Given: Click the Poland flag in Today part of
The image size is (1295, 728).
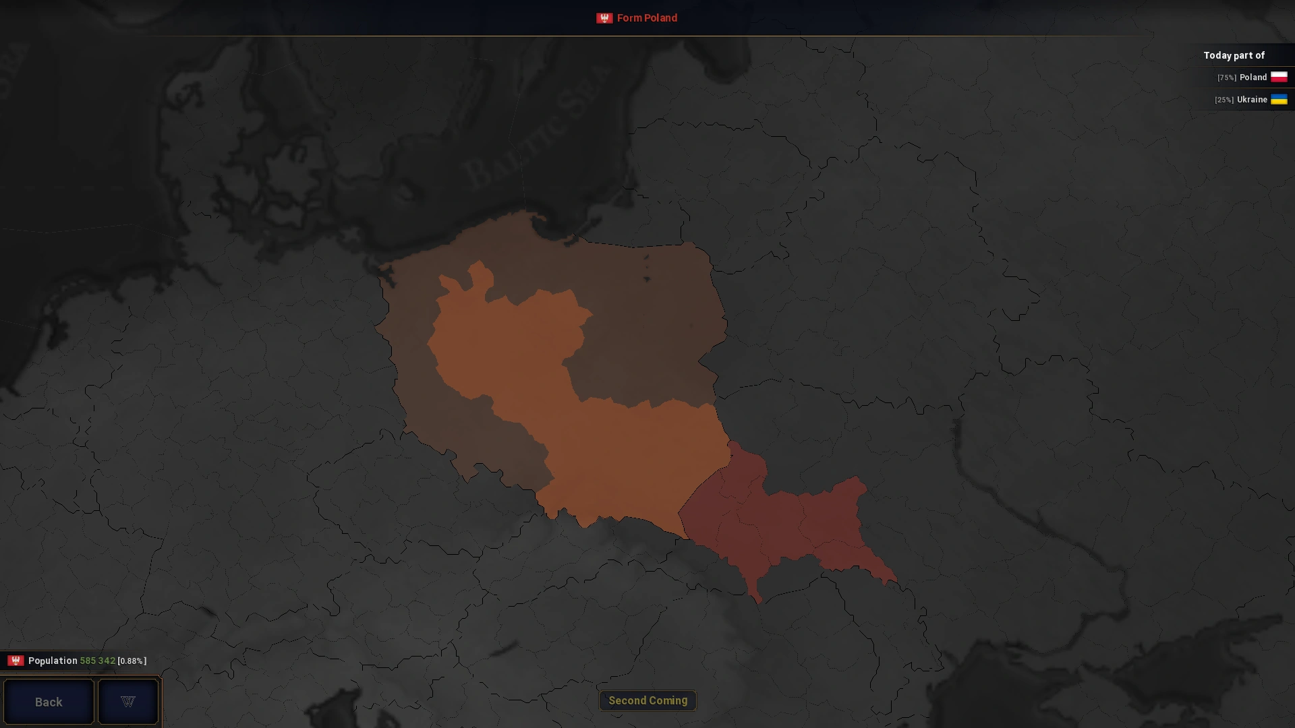Looking at the screenshot, I should [1279, 77].
